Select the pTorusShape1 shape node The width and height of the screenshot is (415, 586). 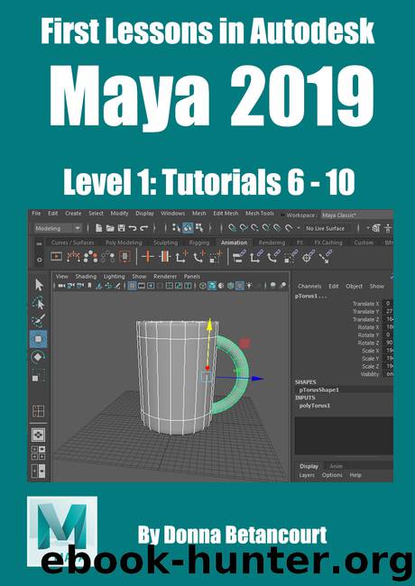click(x=318, y=389)
